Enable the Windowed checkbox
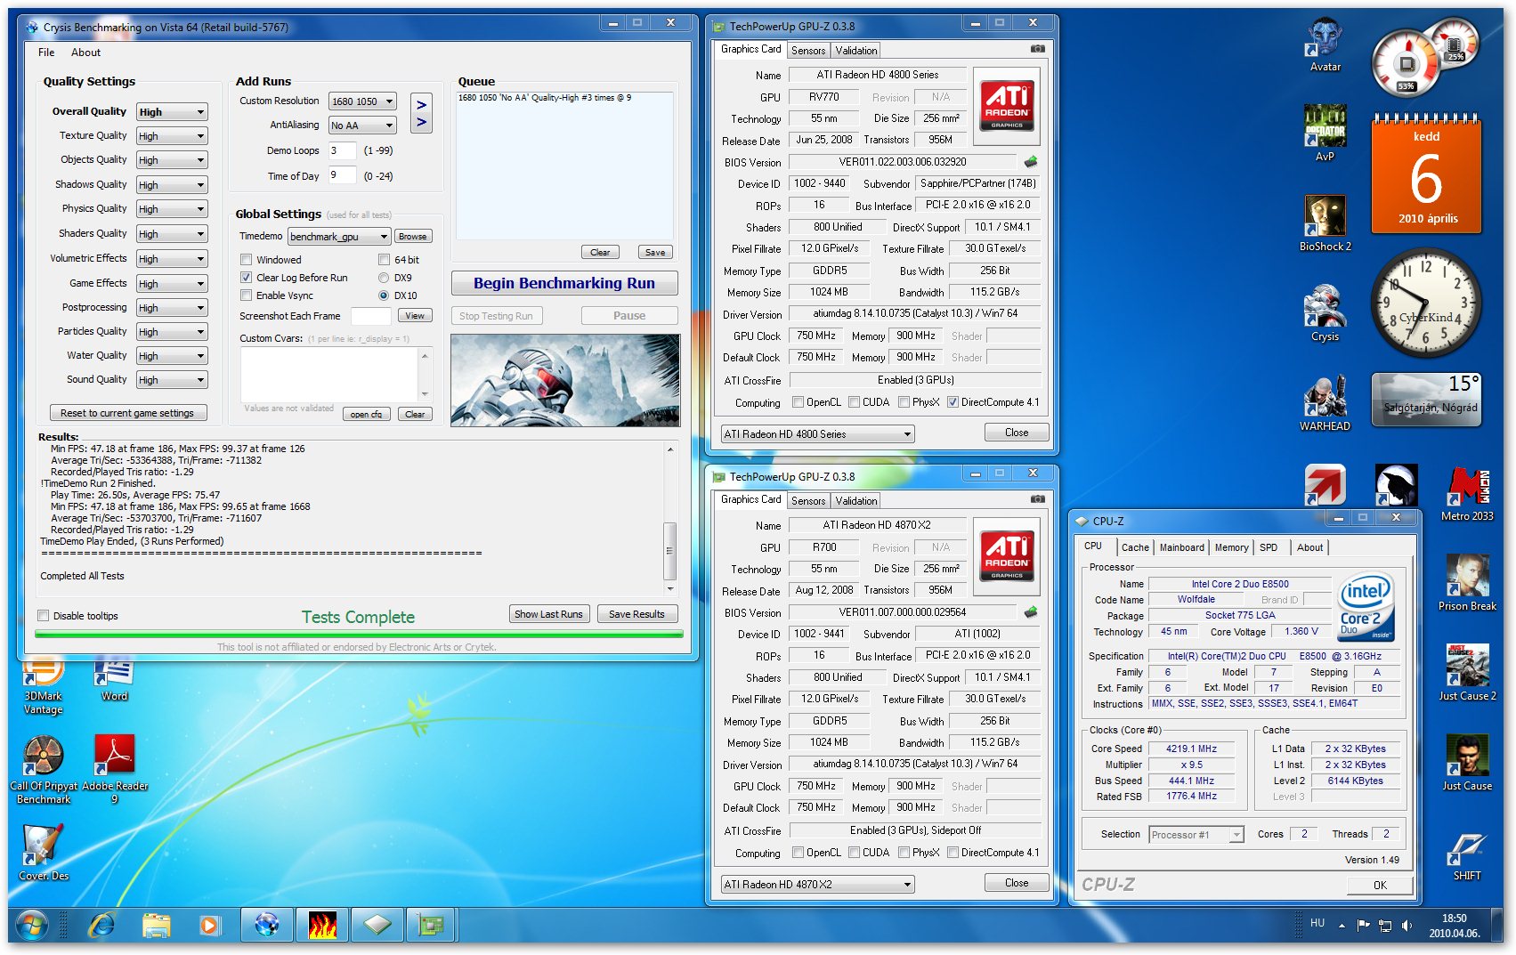This screenshot has height=955, width=1516. [246, 260]
